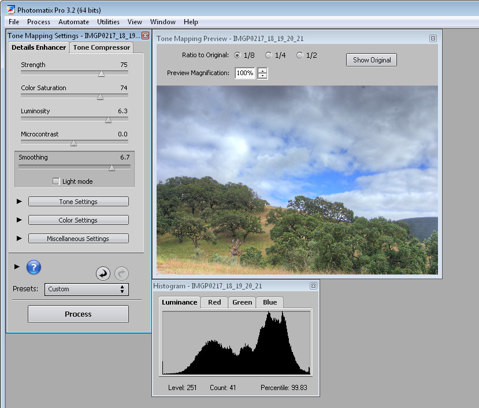The height and width of the screenshot is (408, 479).
Task: Open the Automate menu
Action: point(73,22)
